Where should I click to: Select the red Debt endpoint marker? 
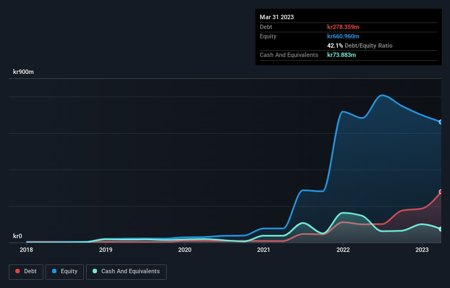(x=441, y=192)
